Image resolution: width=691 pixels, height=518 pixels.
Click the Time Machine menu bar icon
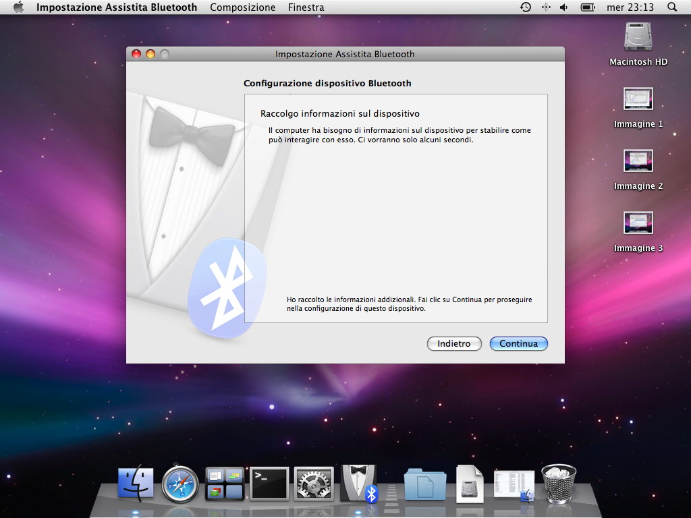point(525,7)
